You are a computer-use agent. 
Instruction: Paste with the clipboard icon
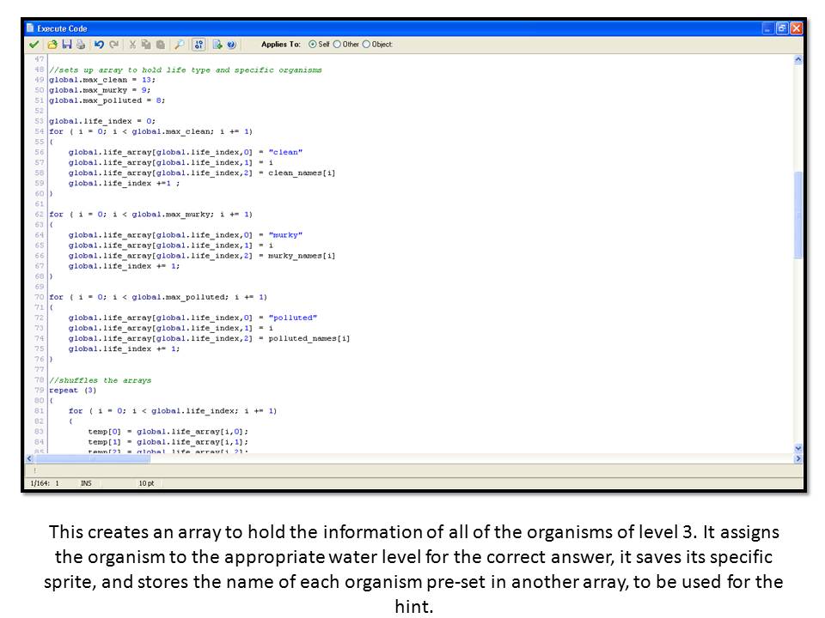pyautogui.click(x=161, y=45)
